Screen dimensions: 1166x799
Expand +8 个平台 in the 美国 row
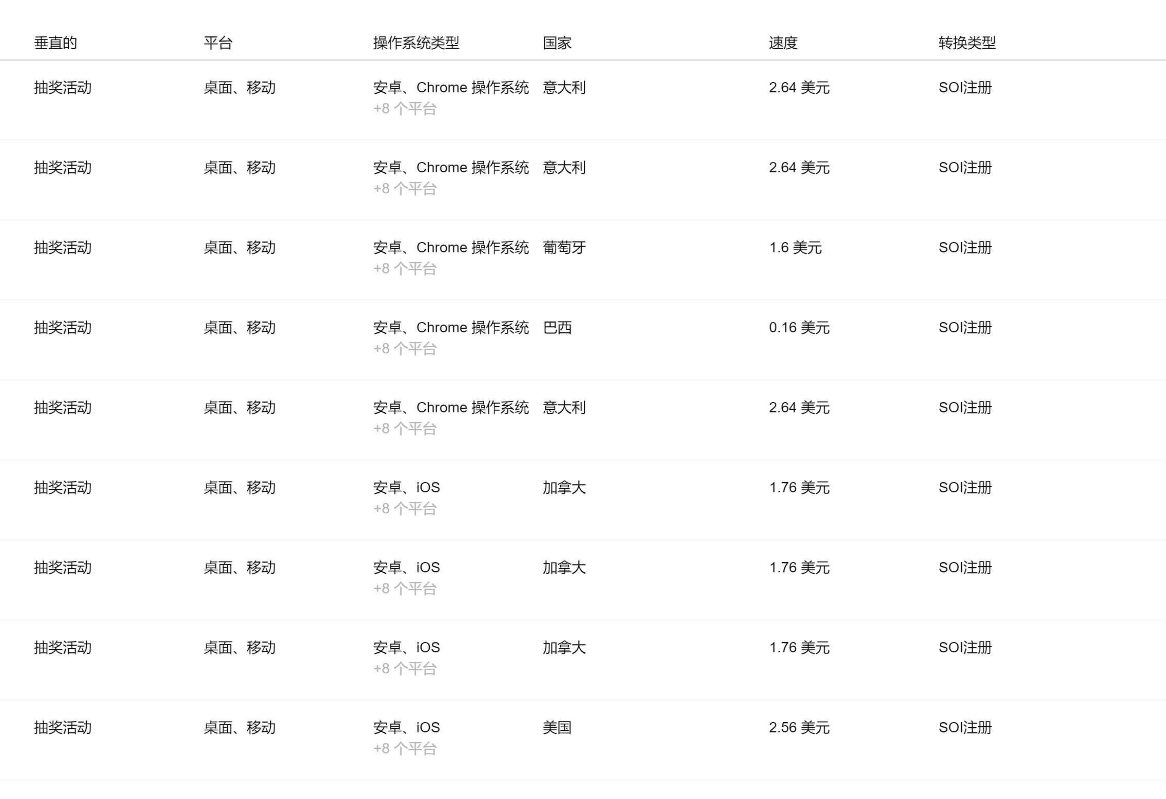(405, 749)
